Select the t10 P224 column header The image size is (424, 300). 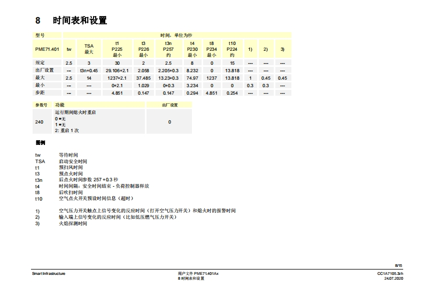coord(232,49)
